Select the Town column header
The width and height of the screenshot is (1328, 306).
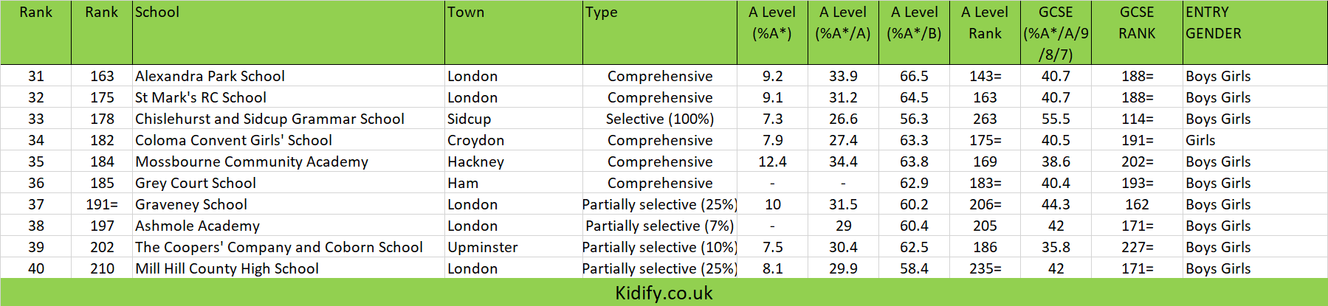coord(514,33)
